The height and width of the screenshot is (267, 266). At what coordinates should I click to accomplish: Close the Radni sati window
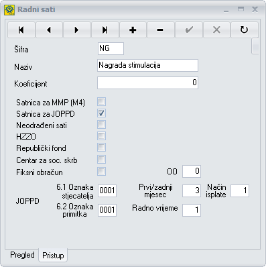(255, 9)
